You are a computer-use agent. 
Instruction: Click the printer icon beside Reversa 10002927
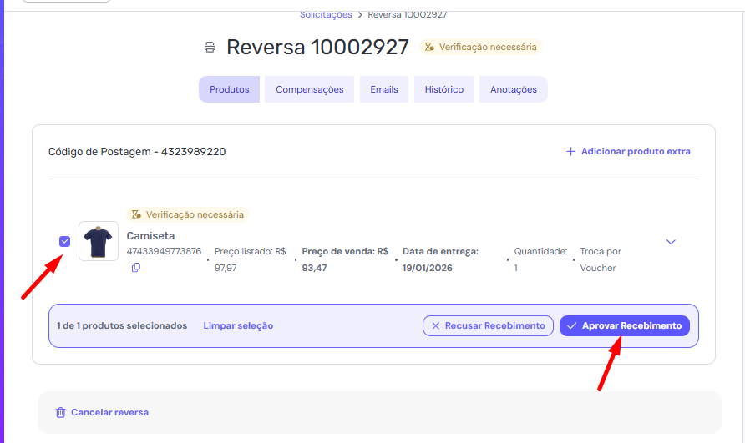[210, 48]
